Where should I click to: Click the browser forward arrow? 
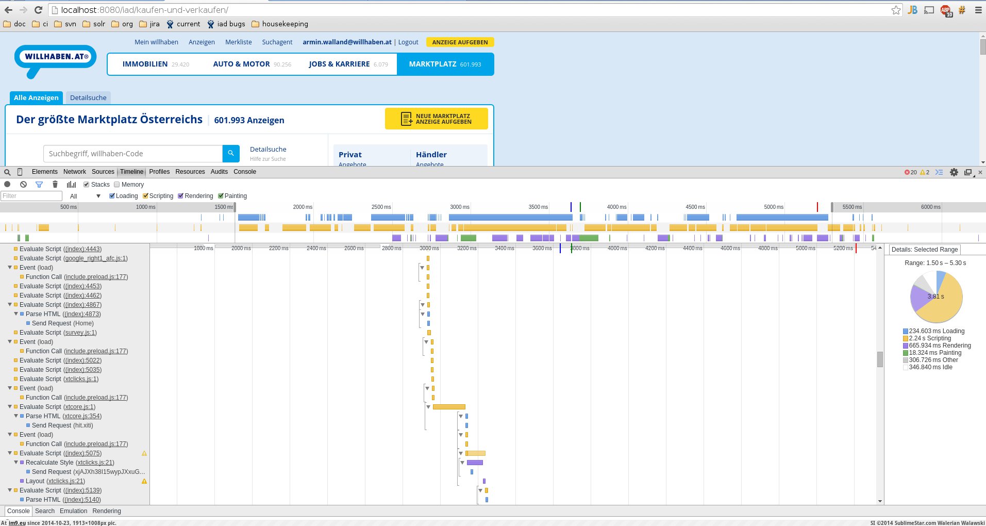click(x=23, y=10)
